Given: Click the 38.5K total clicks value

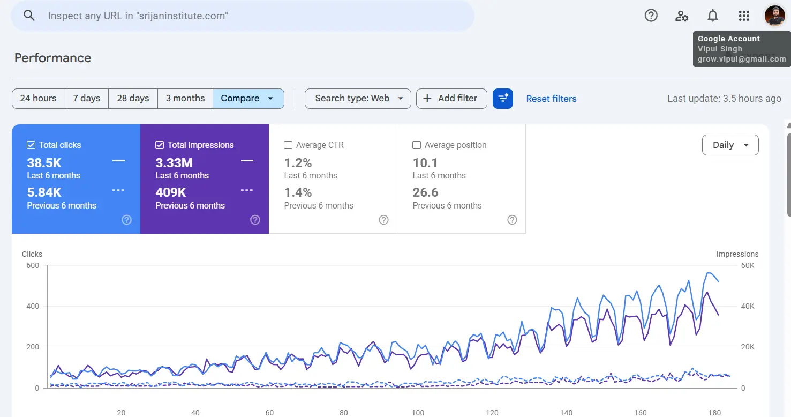Looking at the screenshot, I should click(x=45, y=162).
